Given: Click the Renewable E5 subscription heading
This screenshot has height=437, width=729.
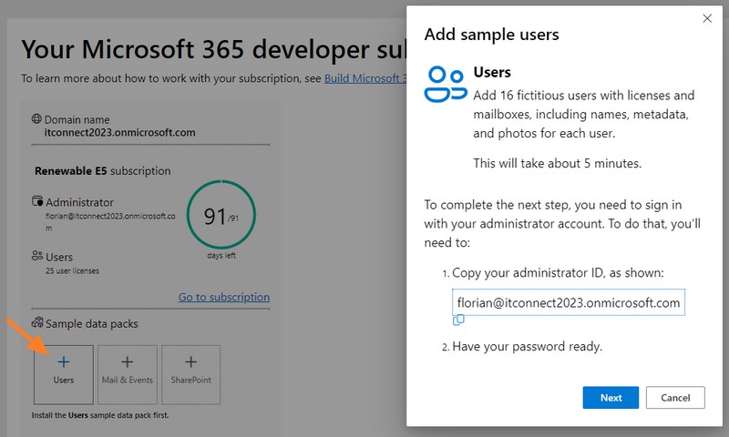Looking at the screenshot, I should tap(102, 170).
